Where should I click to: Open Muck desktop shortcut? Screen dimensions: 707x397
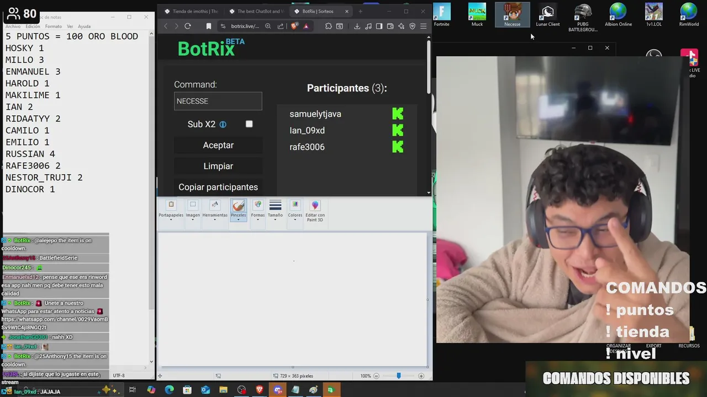(x=477, y=15)
